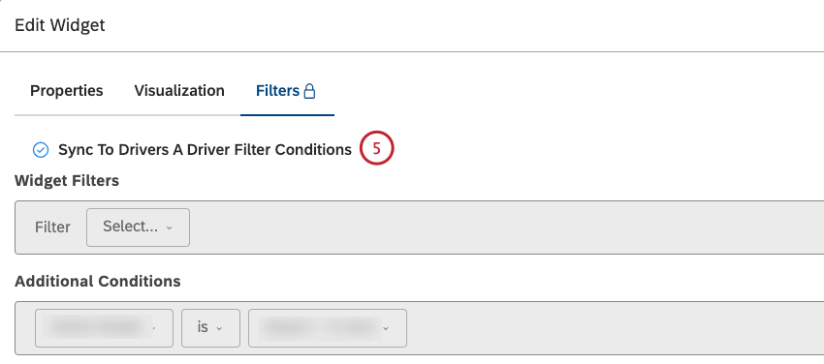
Task: Select the Filters tab label
Action: click(277, 91)
